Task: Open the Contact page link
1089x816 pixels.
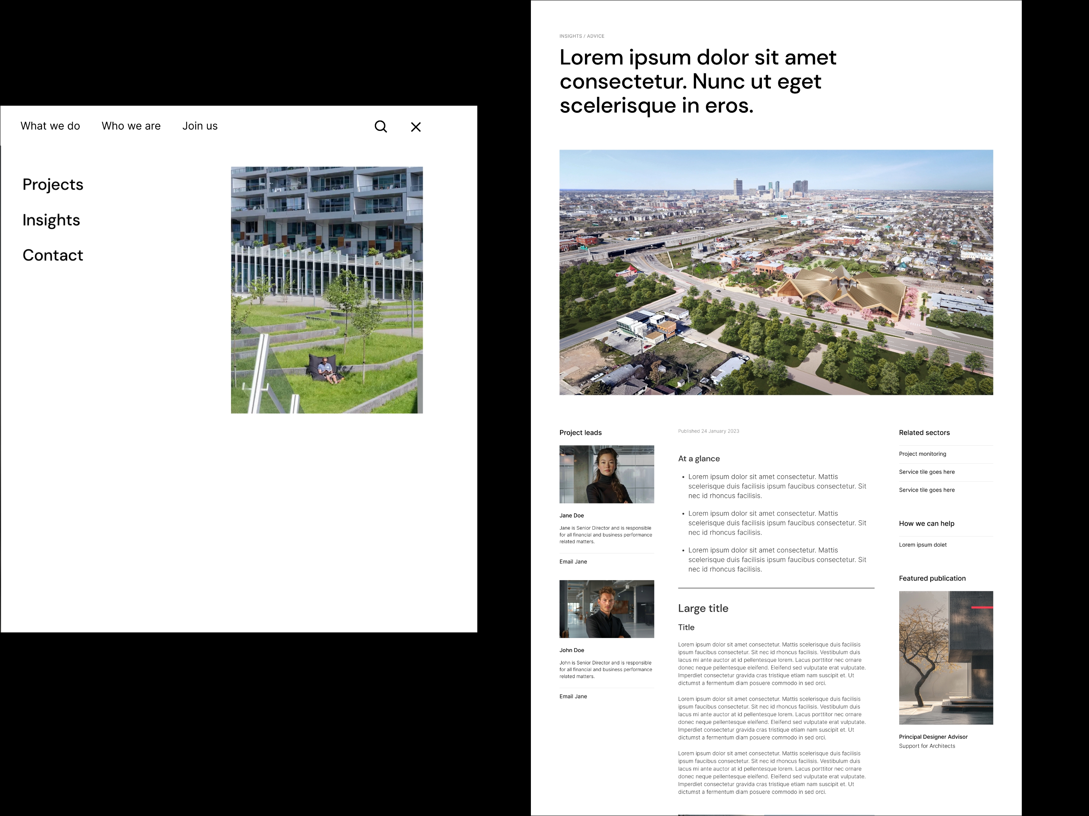Action: pos(52,255)
